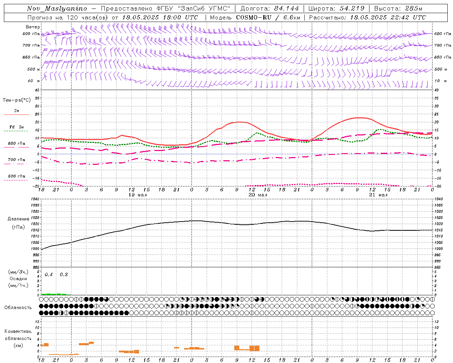Screen dimensions: 453x363
Task: Click the 1040 tick on left pressure axis
Action: point(35,199)
